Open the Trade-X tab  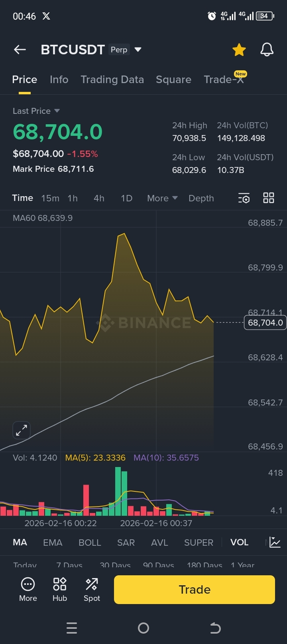(224, 80)
